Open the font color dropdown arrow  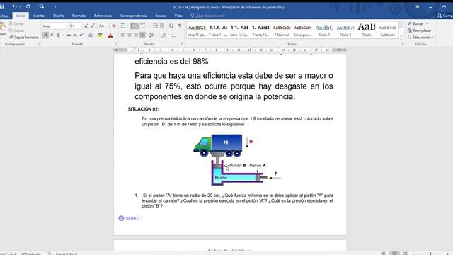pos(115,35)
